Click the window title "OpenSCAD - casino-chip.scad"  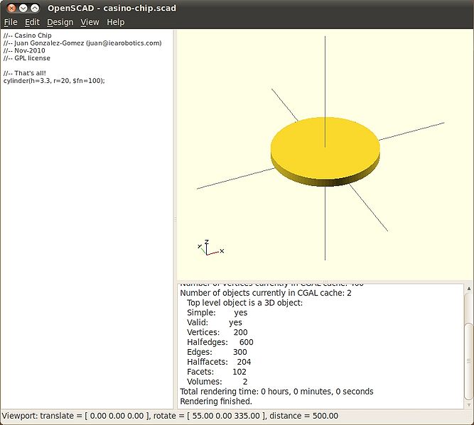click(112, 8)
